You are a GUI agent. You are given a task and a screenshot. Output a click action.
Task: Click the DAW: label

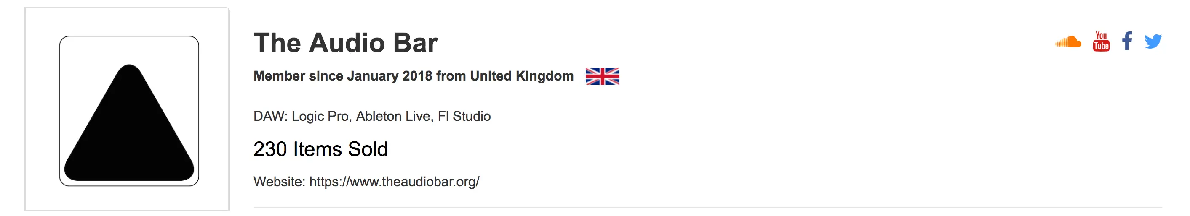270,116
